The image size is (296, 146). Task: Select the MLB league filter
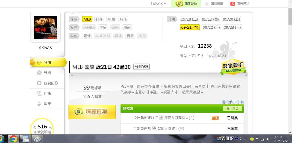pyautogui.click(x=87, y=19)
